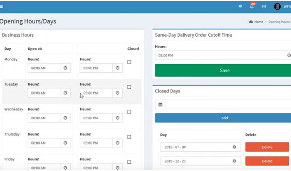Click the Home dashboard icon in breadcrumb
The height and width of the screenshot is (171, 291).
pyautogui.click(x=251, y=22)
